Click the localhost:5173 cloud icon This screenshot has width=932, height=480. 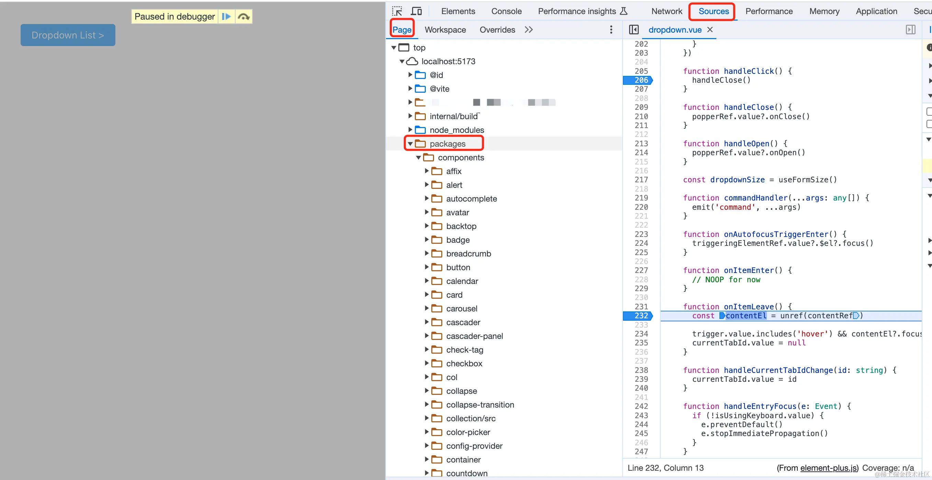(x=412, y=61)
